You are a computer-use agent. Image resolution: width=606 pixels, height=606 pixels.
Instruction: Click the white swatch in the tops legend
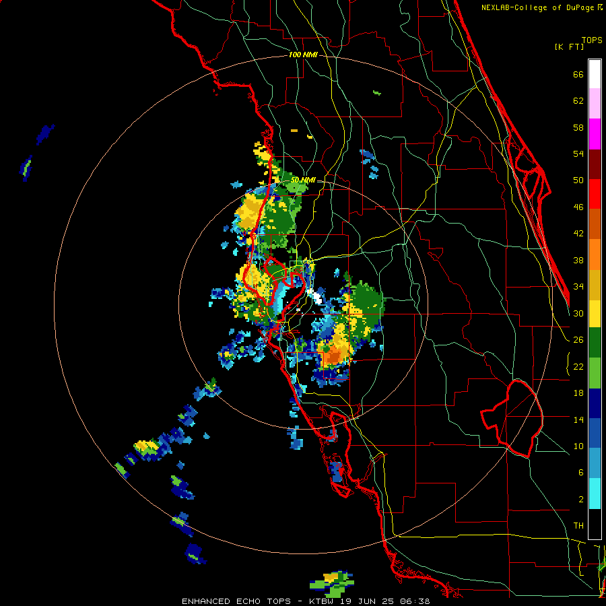pos(595,74)
